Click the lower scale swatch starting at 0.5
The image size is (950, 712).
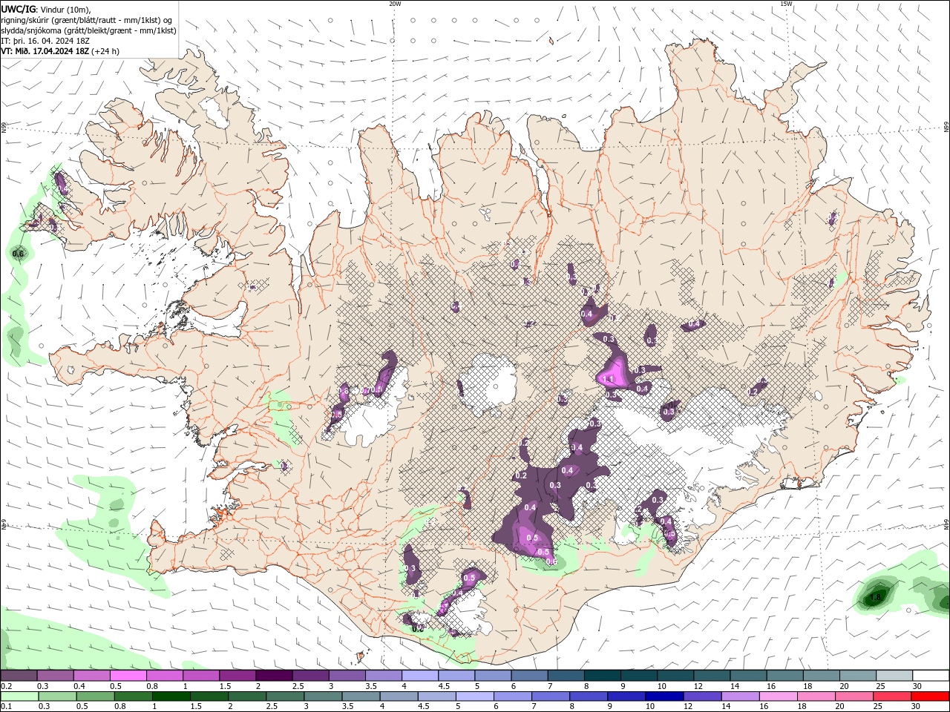96,696
